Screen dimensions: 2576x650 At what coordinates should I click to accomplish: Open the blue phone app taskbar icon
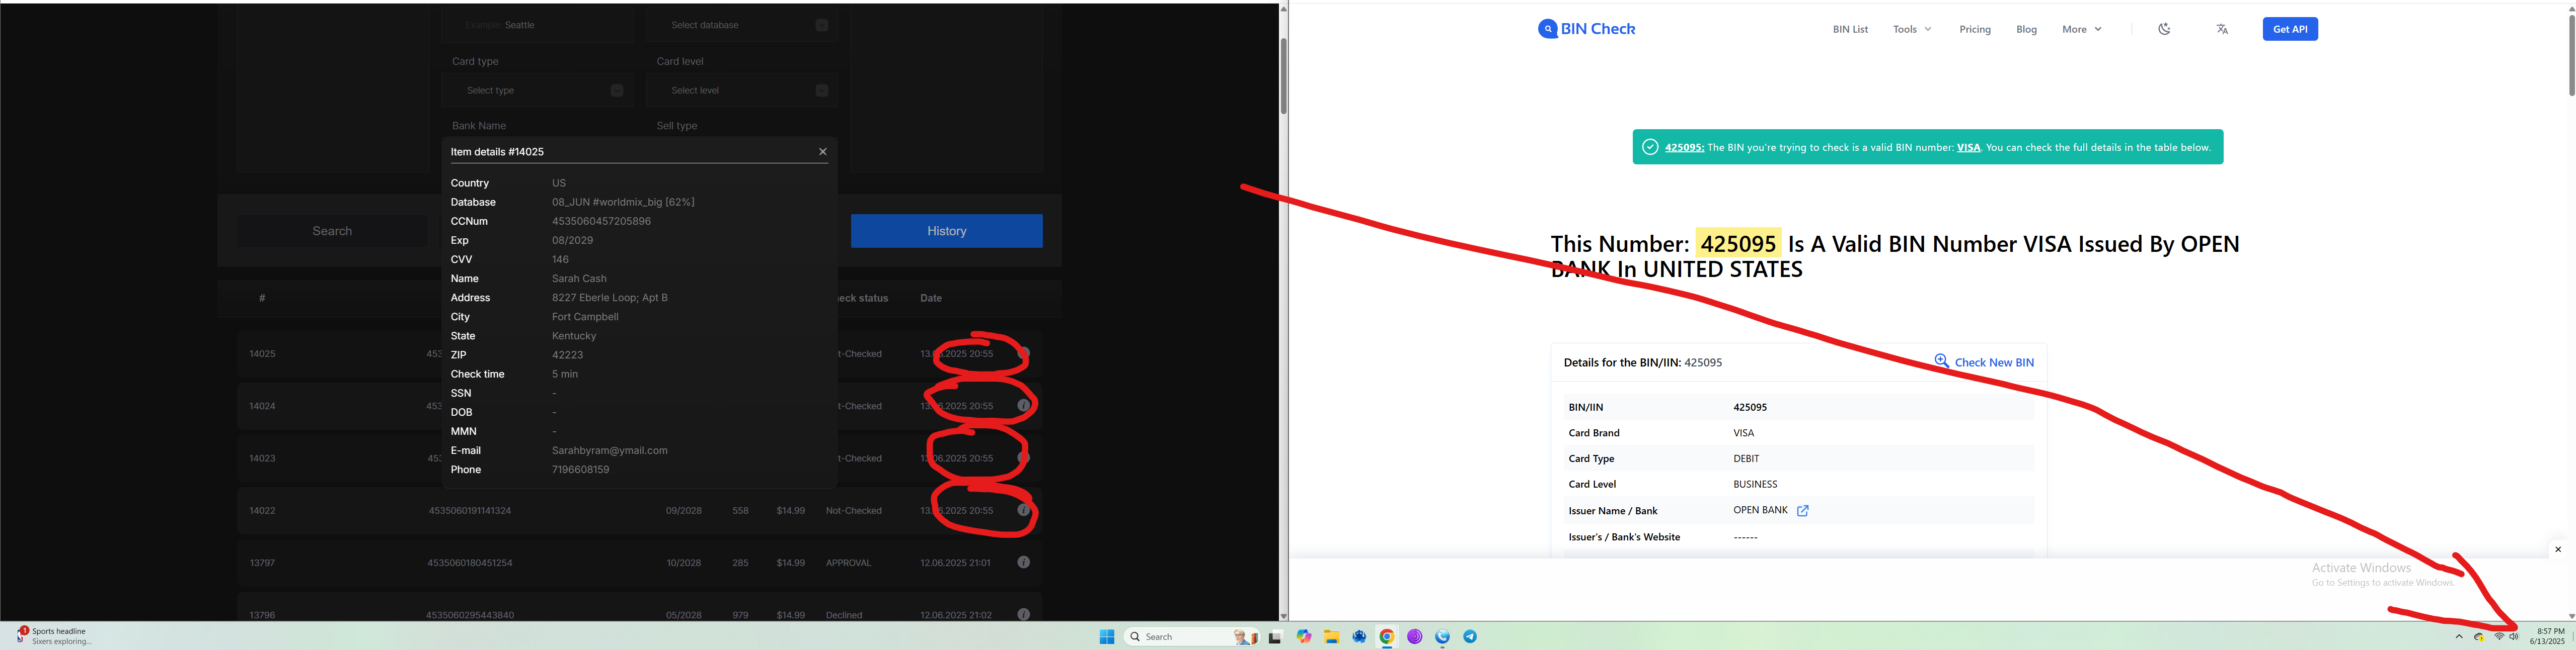coord(1442,637)
